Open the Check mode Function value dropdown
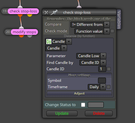 pos(92,31)
